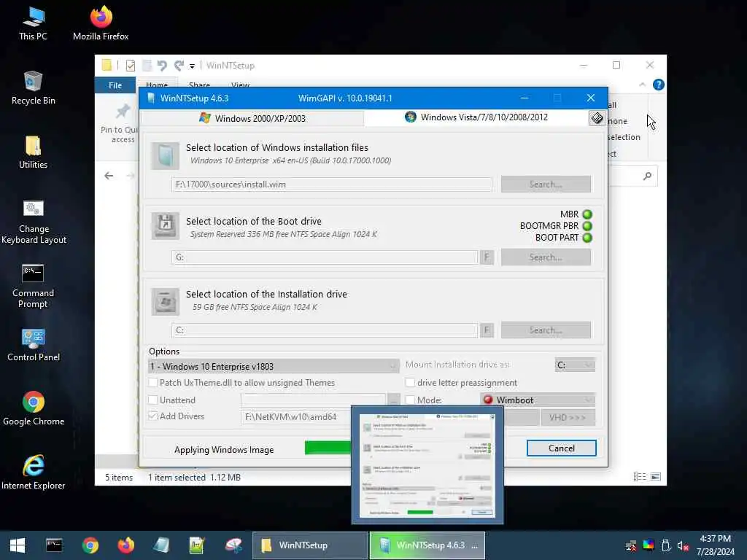Click the drivers path F:\NetKVM\w10\amd64 field
The width and height of the screenshot is (747, 560).
296,417
